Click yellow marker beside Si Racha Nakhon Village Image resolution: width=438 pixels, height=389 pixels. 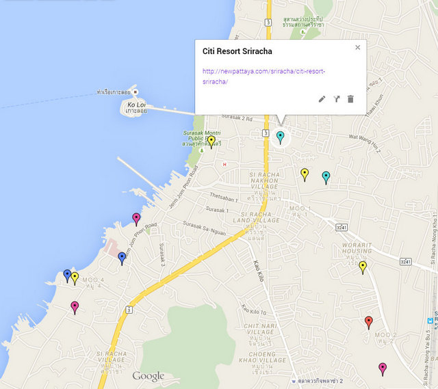[x=305, y=175]
